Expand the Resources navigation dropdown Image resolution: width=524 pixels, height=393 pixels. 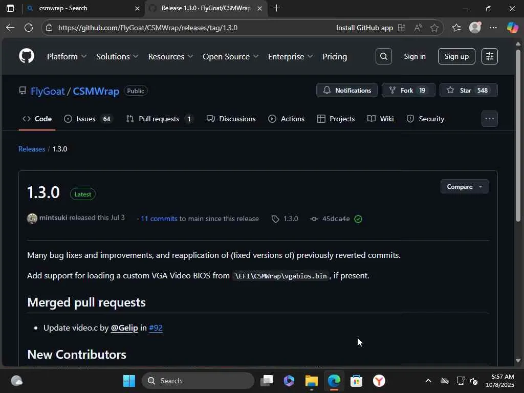tap(171, 56)
